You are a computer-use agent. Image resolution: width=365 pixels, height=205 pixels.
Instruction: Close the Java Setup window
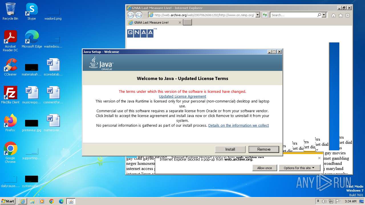[x=279, y=52]
